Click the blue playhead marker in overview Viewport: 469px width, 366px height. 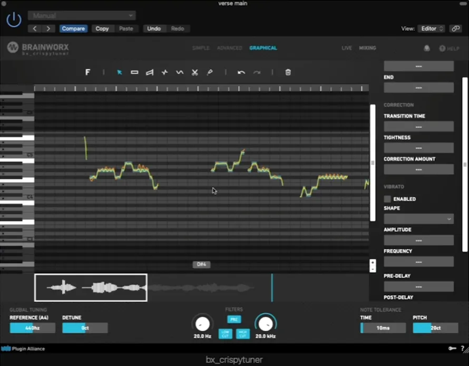(272, 287)
